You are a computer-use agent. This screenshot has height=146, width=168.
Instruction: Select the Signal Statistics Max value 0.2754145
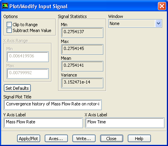point(82,49)
